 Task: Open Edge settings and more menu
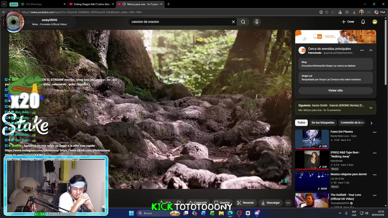coord(369,12)
